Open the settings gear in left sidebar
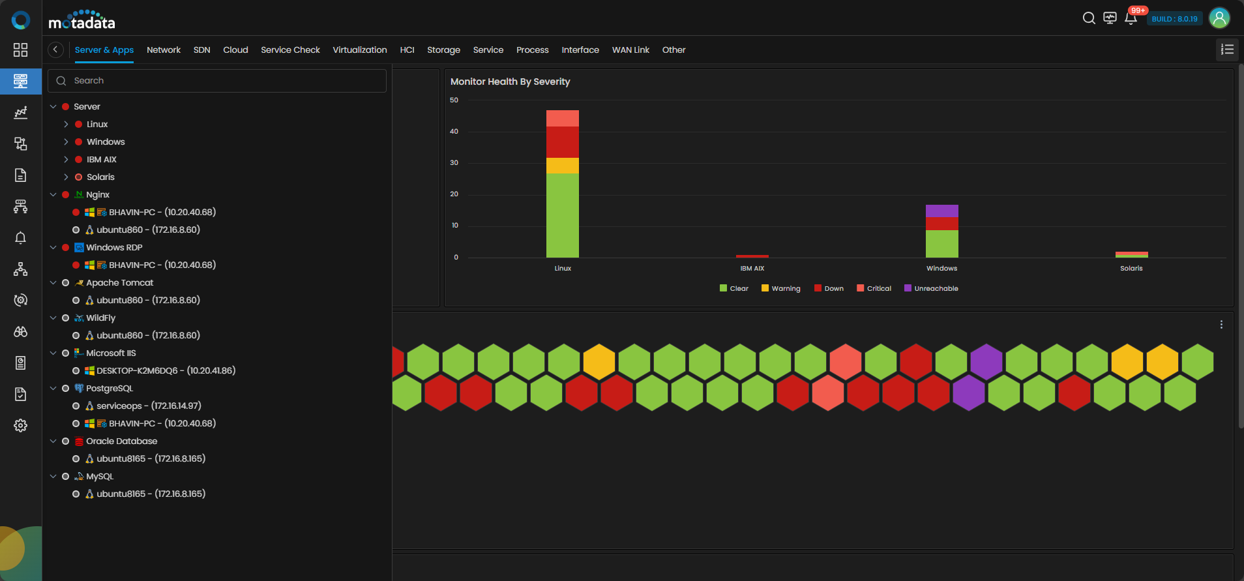 tap(21, 425)
